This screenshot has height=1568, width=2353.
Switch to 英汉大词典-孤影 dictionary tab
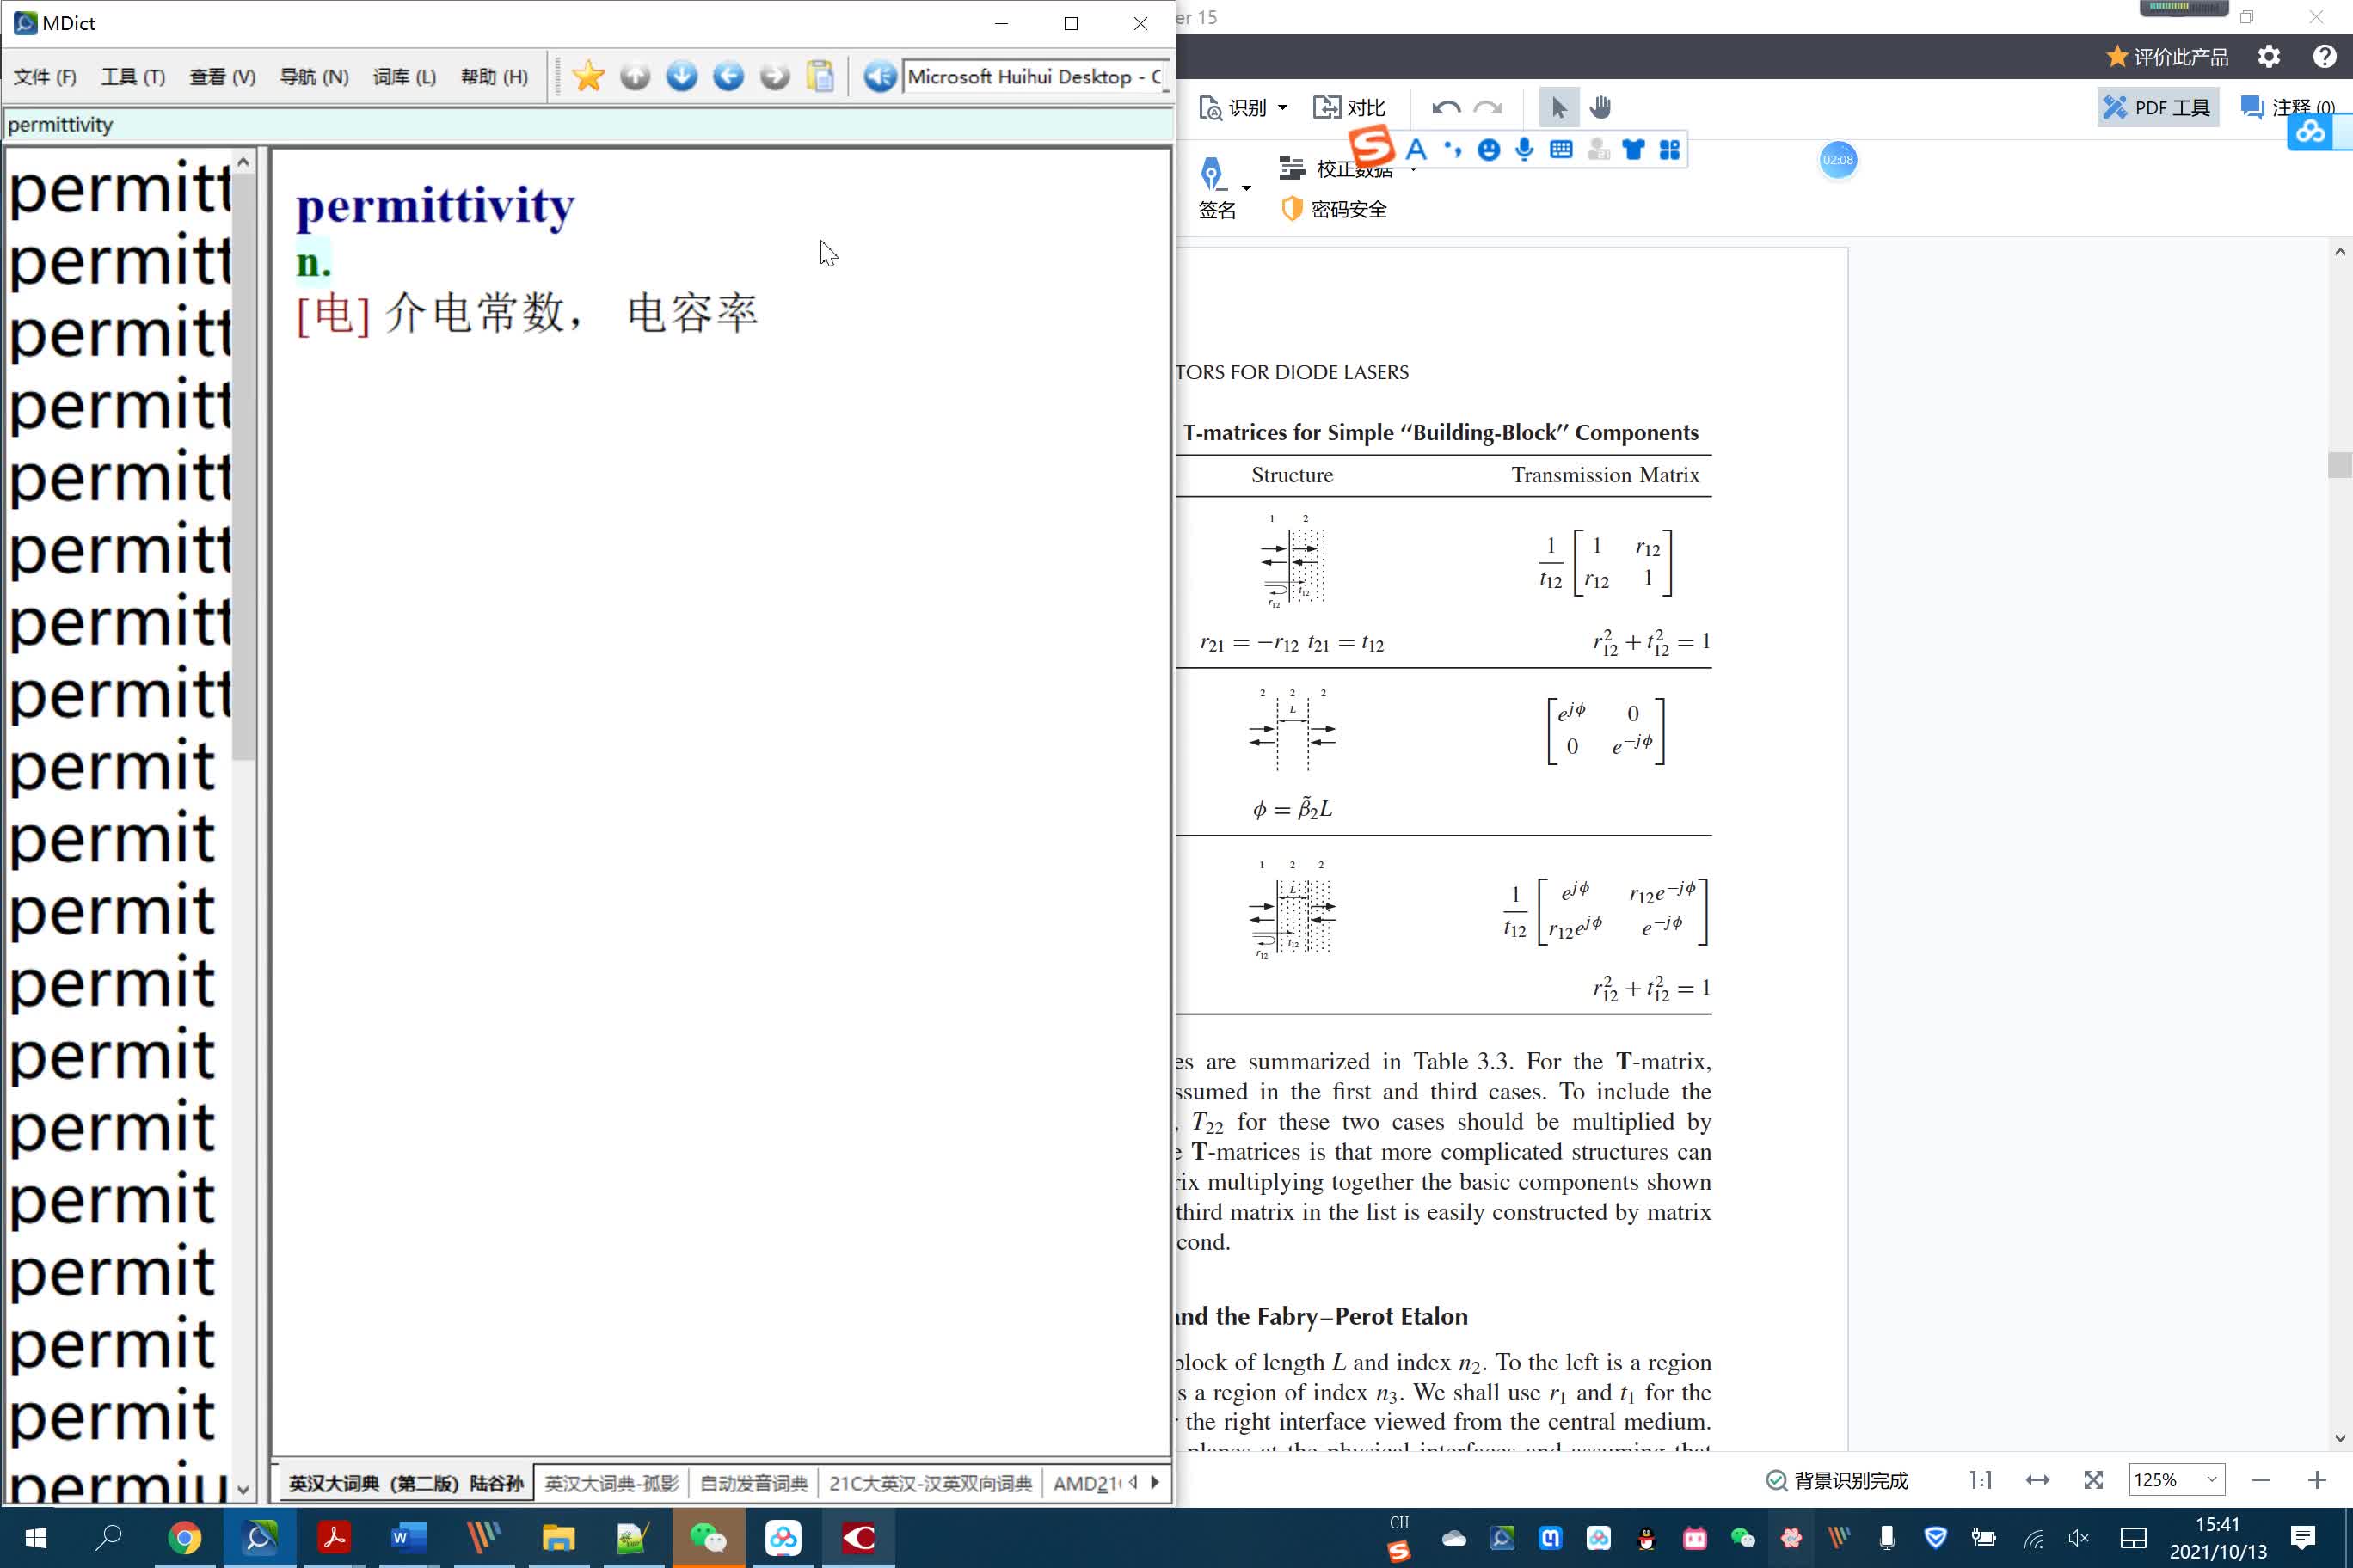click(611, 1483)
